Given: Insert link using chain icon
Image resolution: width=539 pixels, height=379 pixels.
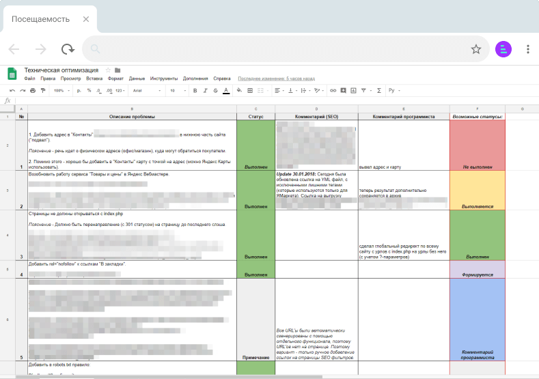Looking at the screenshot, I should tap(333, 91).
